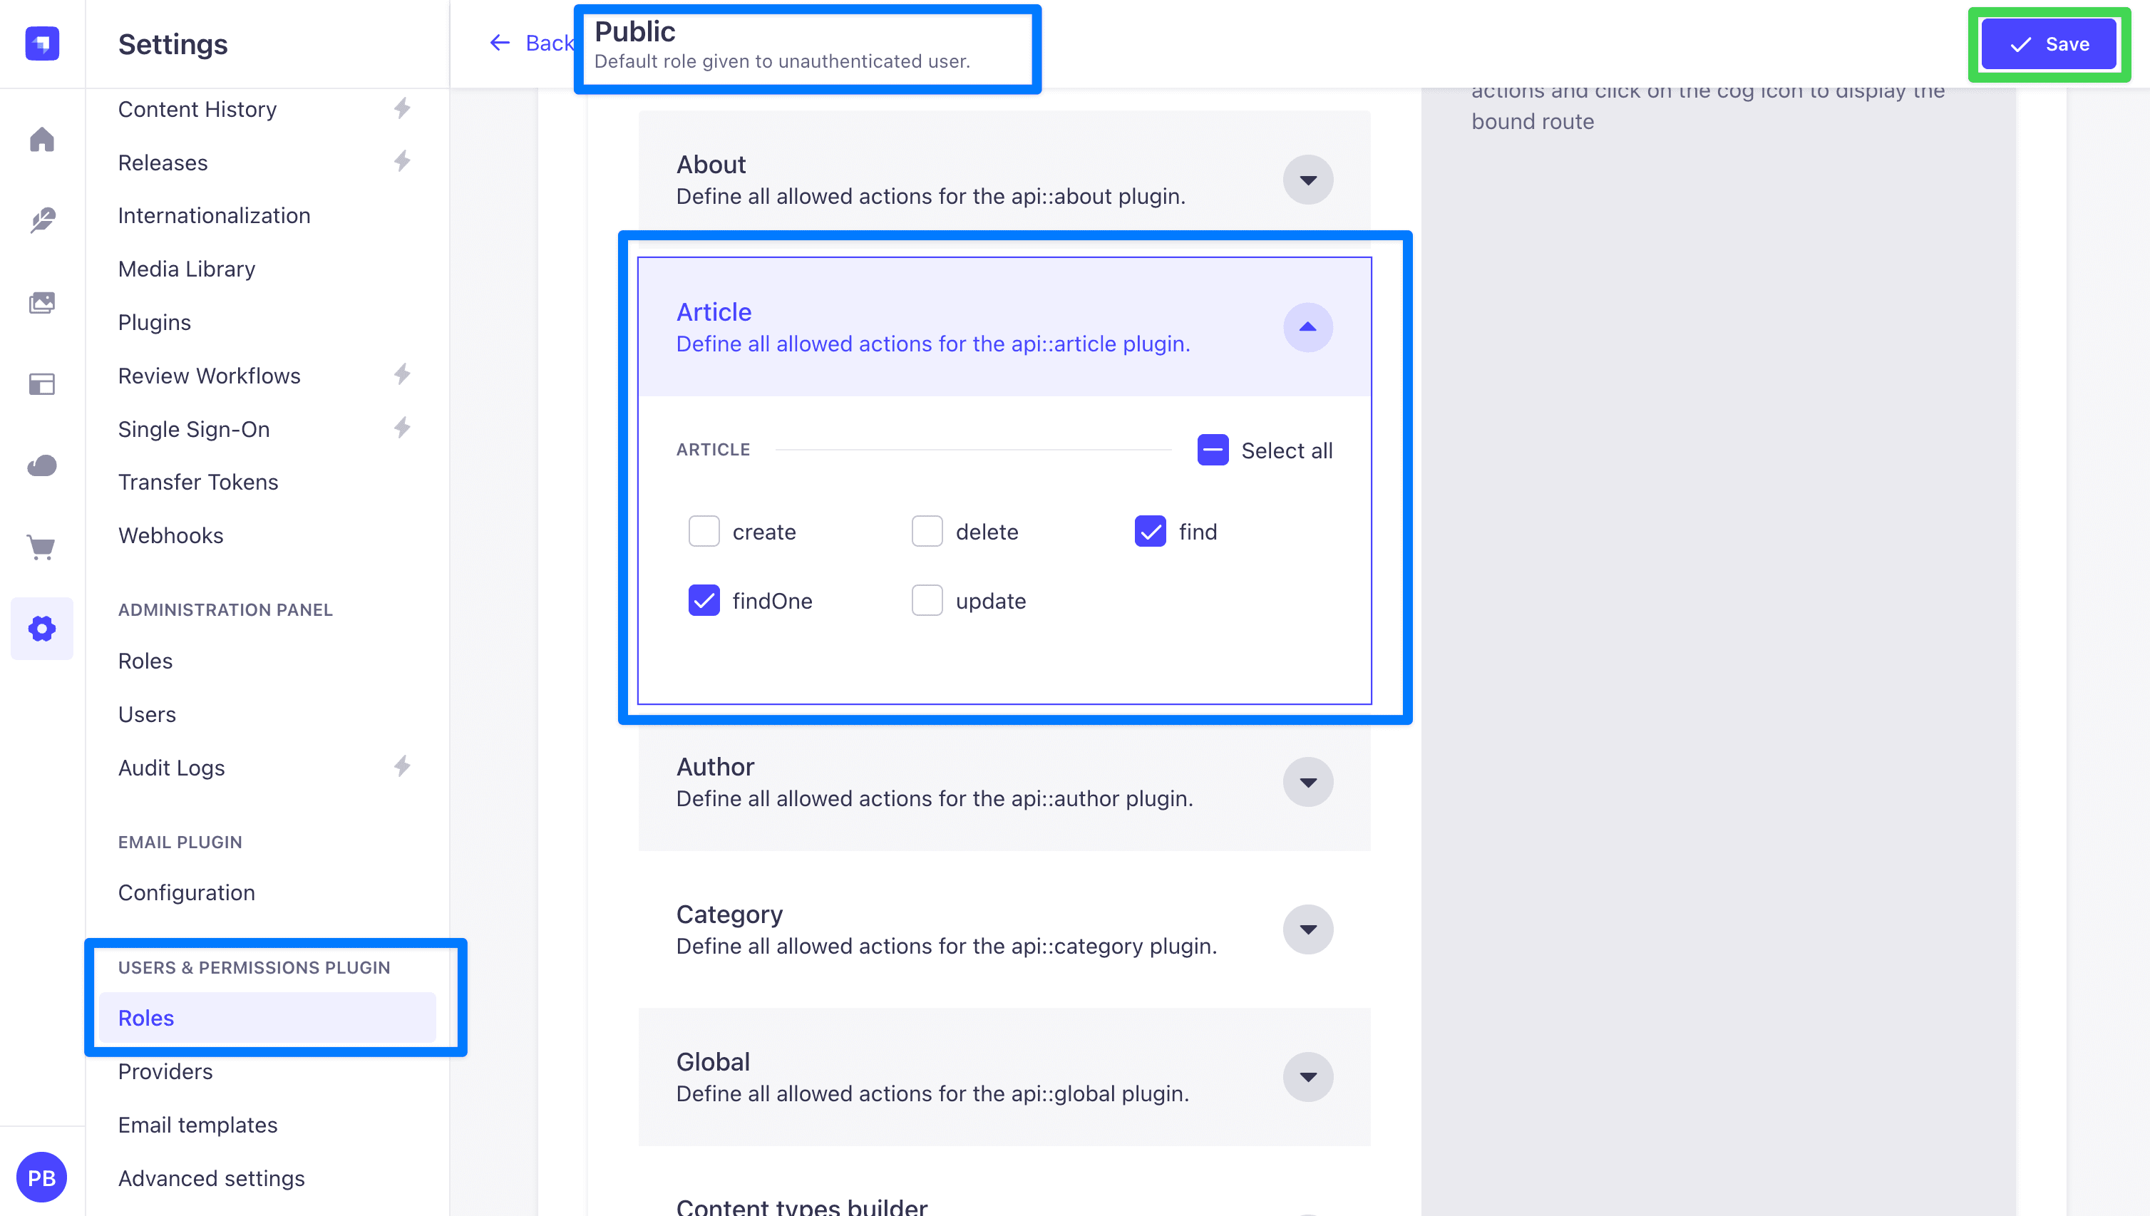The image size is (2150, 1216).
Task: Enable the delete permission checkbox
Action: pos(927,531)
